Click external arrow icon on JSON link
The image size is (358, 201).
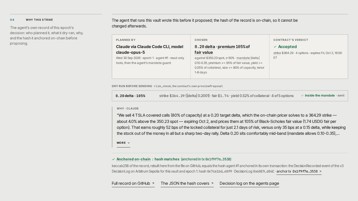pos(212,183)
